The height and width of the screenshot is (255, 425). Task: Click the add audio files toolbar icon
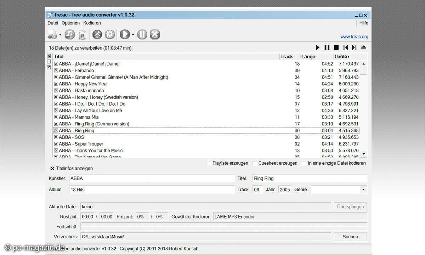[52, 34]
